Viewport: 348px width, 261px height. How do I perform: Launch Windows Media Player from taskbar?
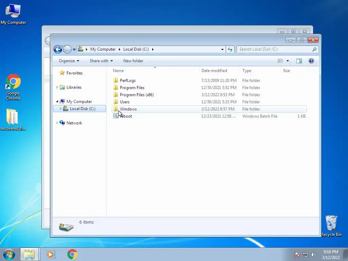(51, 254)
